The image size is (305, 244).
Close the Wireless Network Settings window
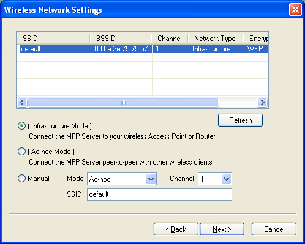tap(295, 10)
